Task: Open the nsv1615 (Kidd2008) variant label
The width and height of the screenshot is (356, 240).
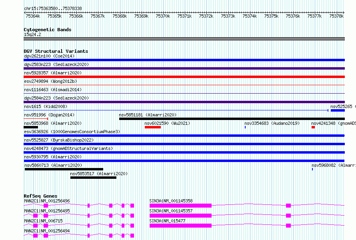Action: tap(46, 106)
